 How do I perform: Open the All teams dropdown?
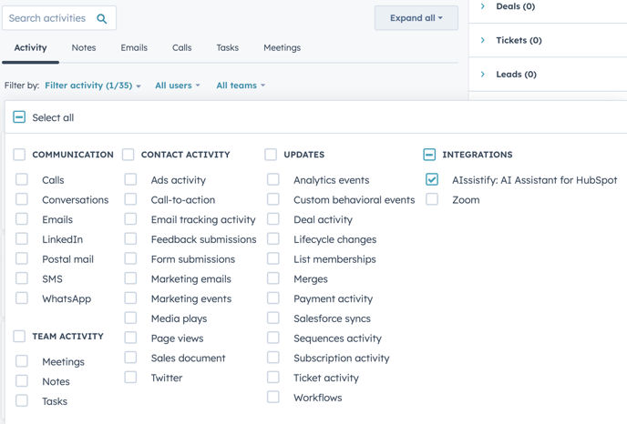pos(241,86)
